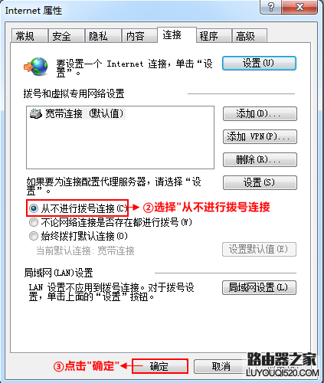Image resolution: width=324 pixels, height=383 pixels.
Task: Switch to the 常规 tab
Action: click(30, 36)
